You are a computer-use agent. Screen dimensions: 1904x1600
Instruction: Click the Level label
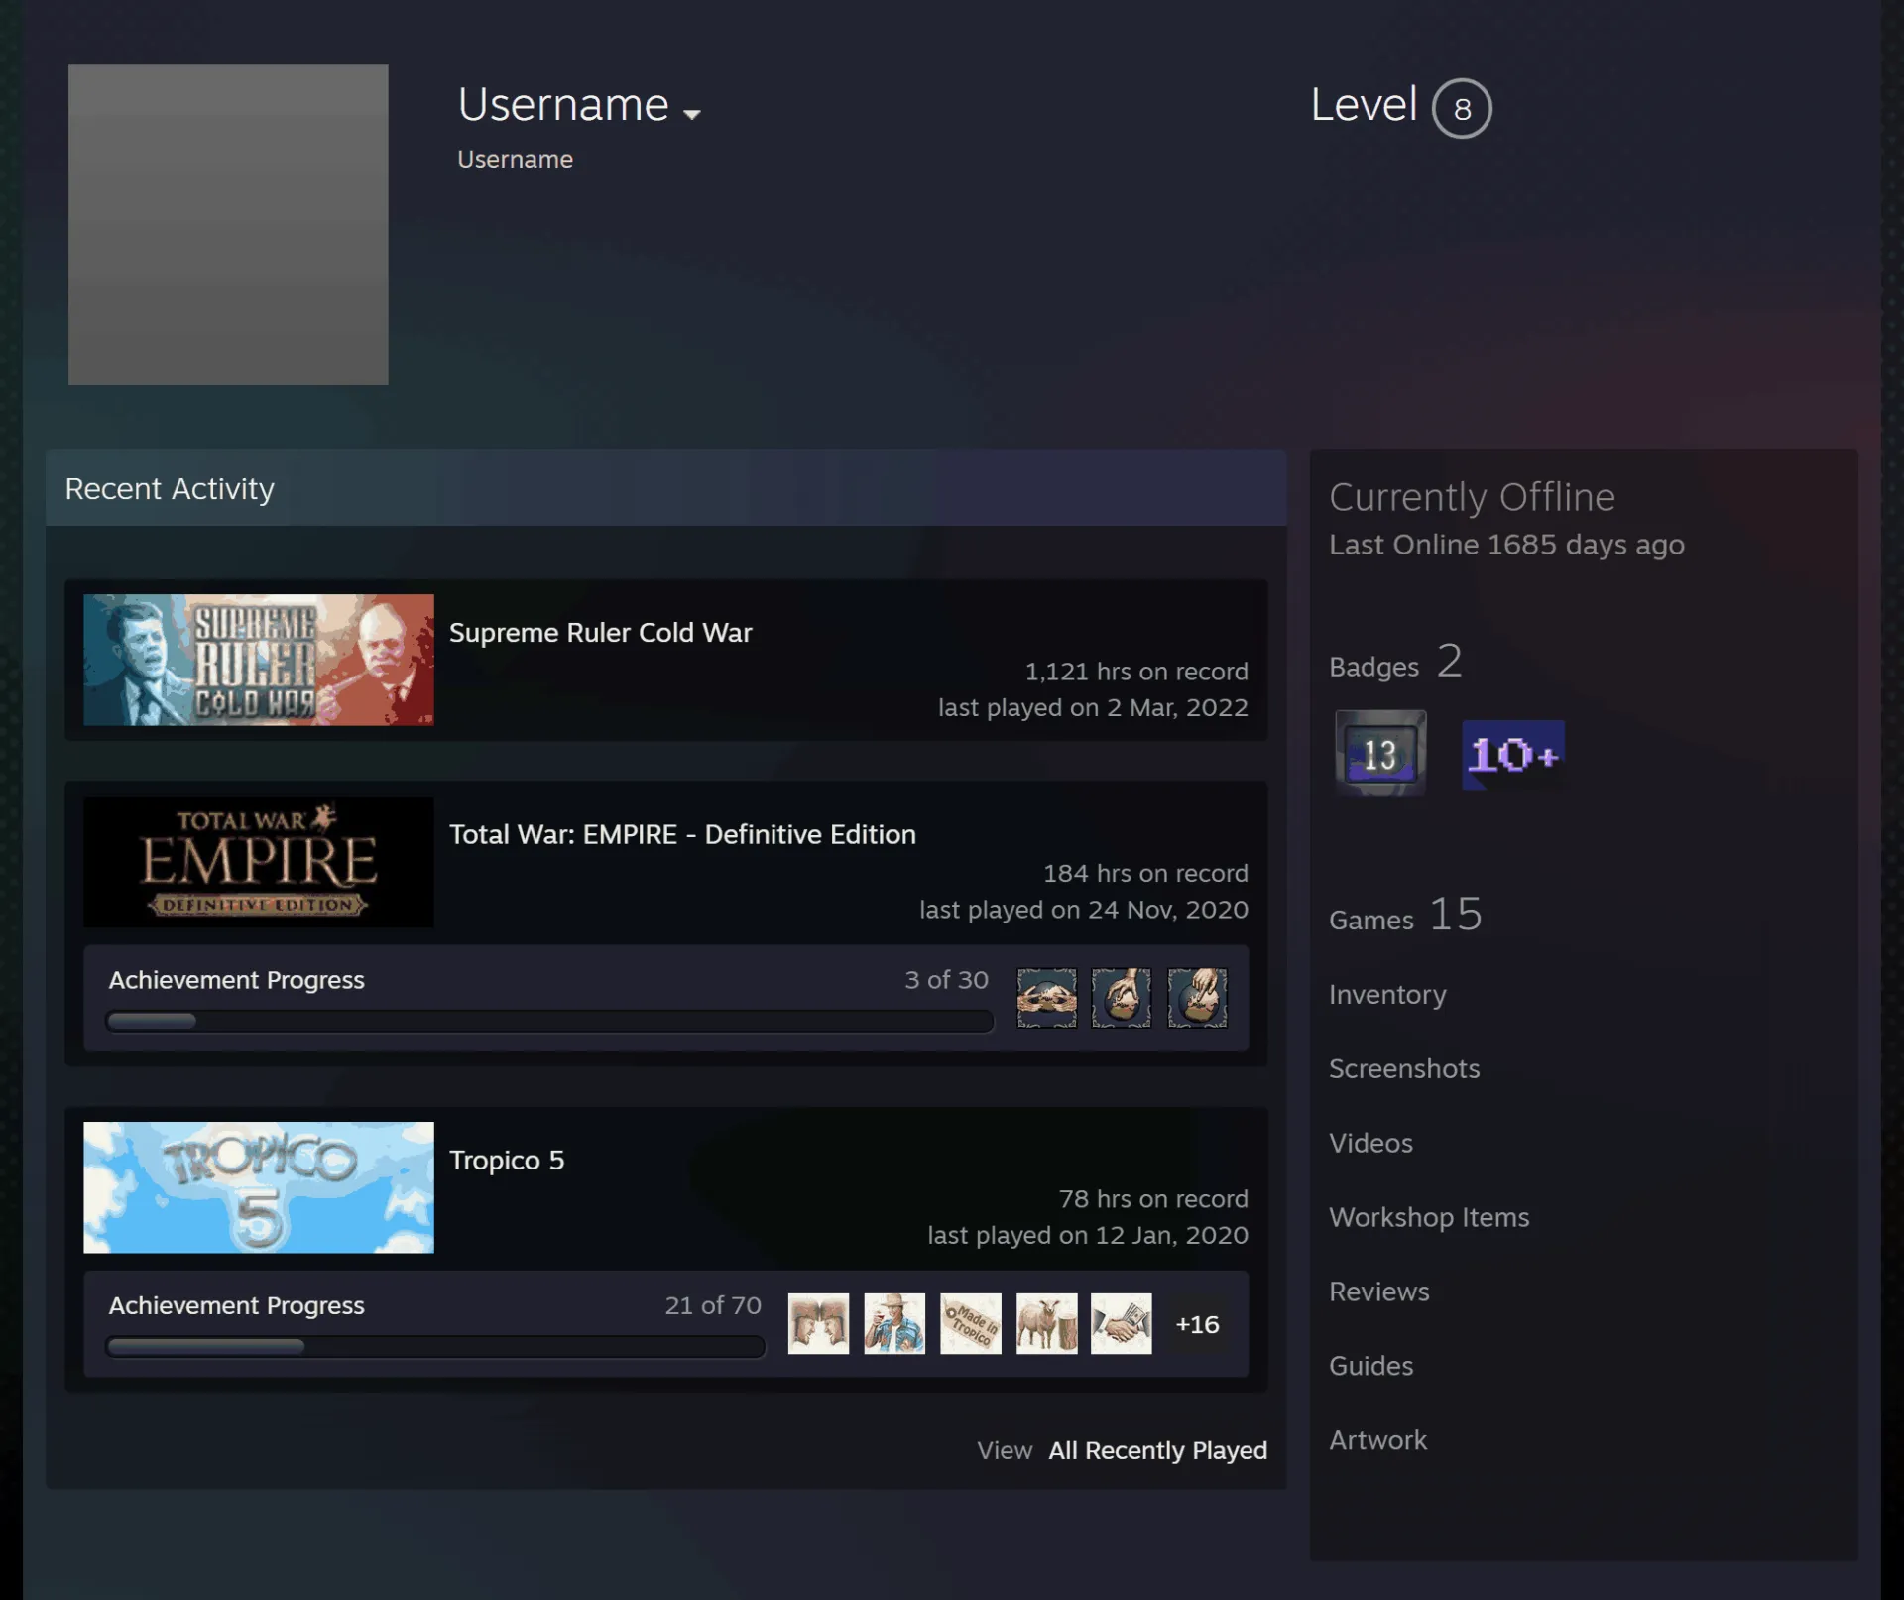pyautogui.click(x=1364, y=105)
